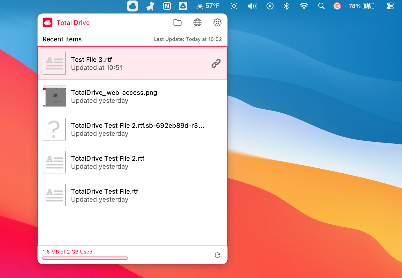This screenshot has height=278, width=402.
Task: Open the Notion icon in the menu bar
Action: click(x=167, y=6)
